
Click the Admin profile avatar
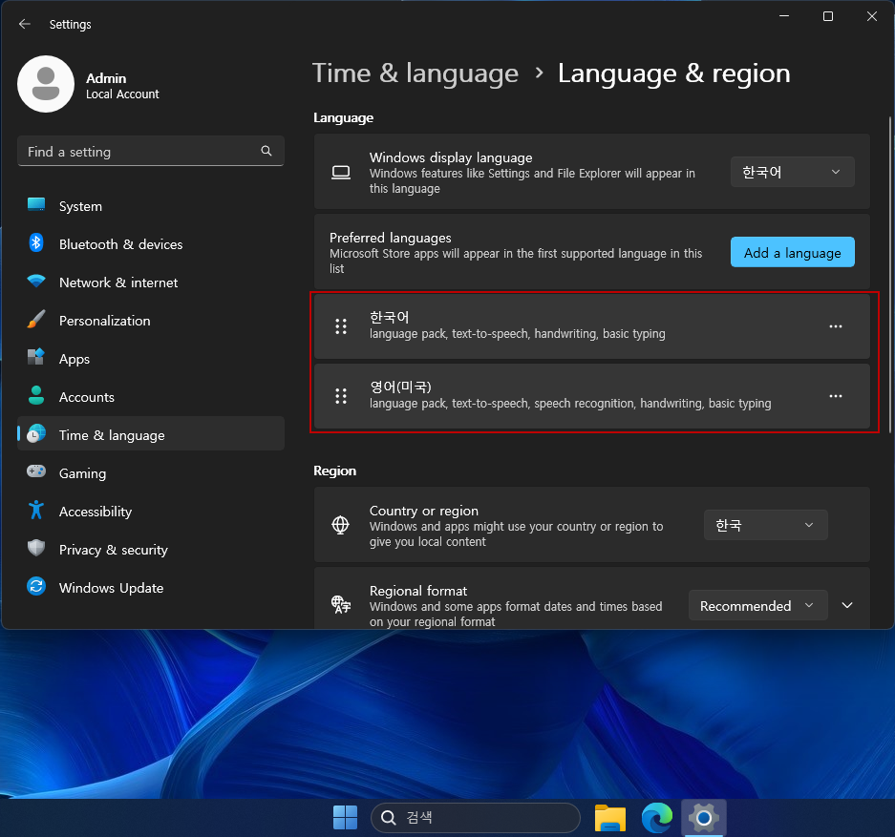(x=46, y=84)
